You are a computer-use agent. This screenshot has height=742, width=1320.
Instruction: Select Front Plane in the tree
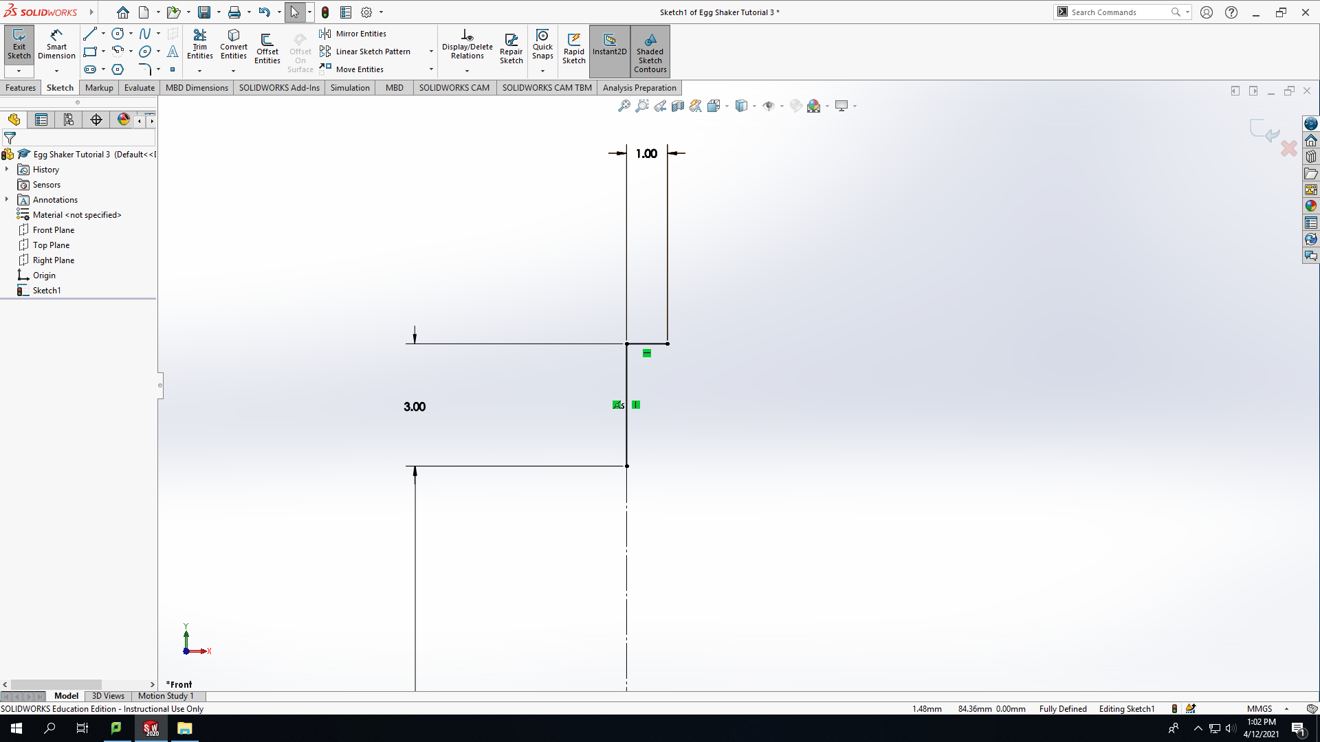click(54, 230)
